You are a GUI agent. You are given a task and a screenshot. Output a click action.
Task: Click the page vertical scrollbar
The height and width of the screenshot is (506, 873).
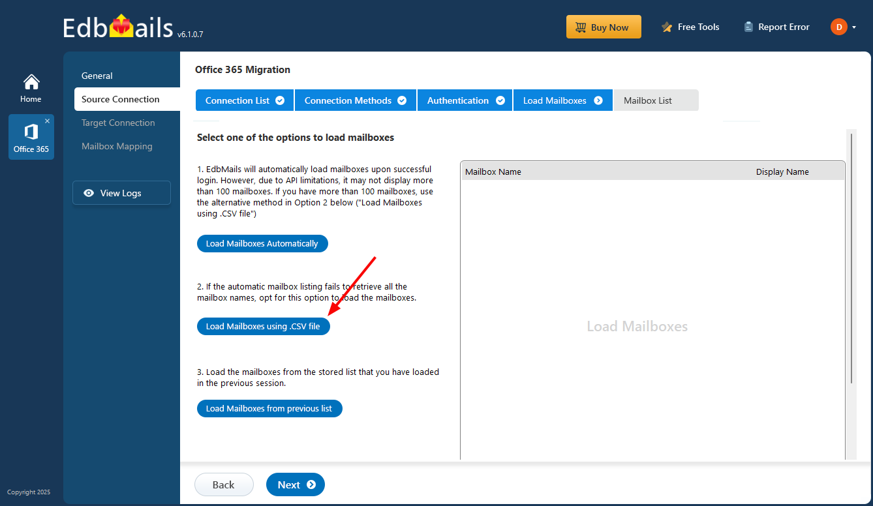click(850, 258)
